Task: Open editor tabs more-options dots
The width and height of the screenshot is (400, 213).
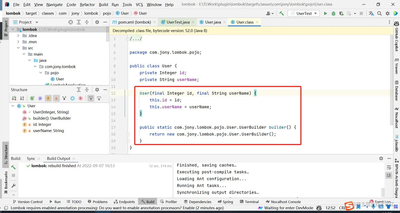Action: 389,22
